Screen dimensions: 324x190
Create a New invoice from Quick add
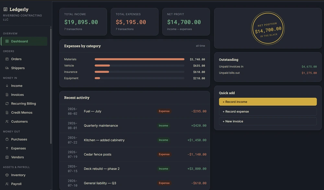(x=268, y=121)
